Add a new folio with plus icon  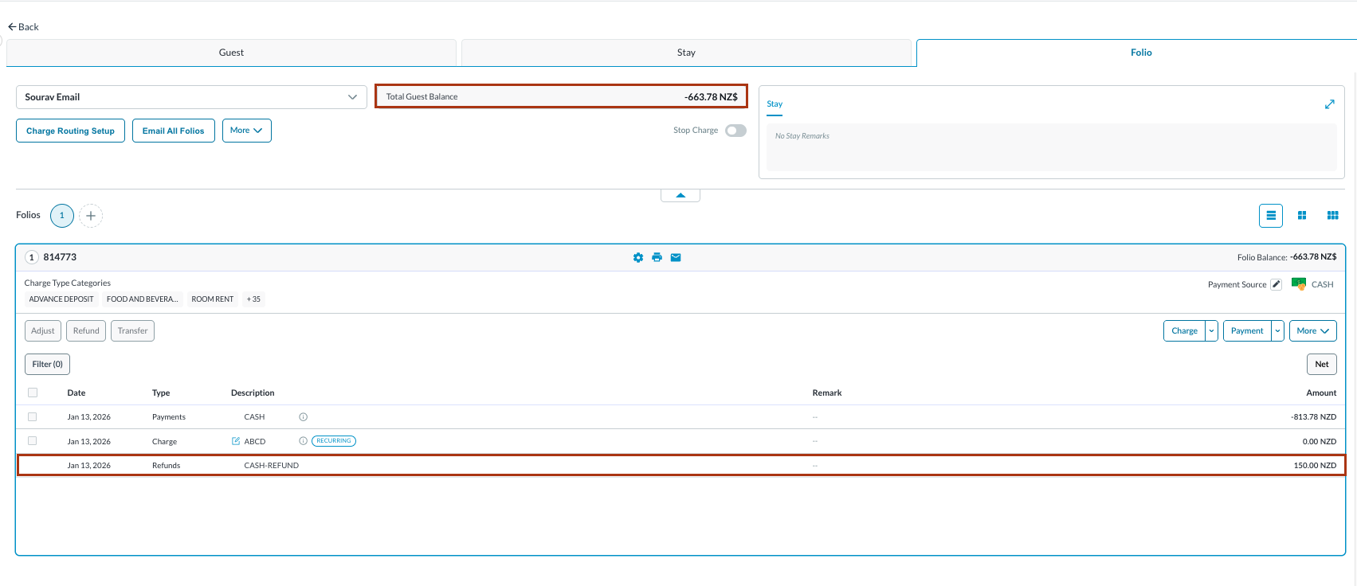click(x=91, y=216)
